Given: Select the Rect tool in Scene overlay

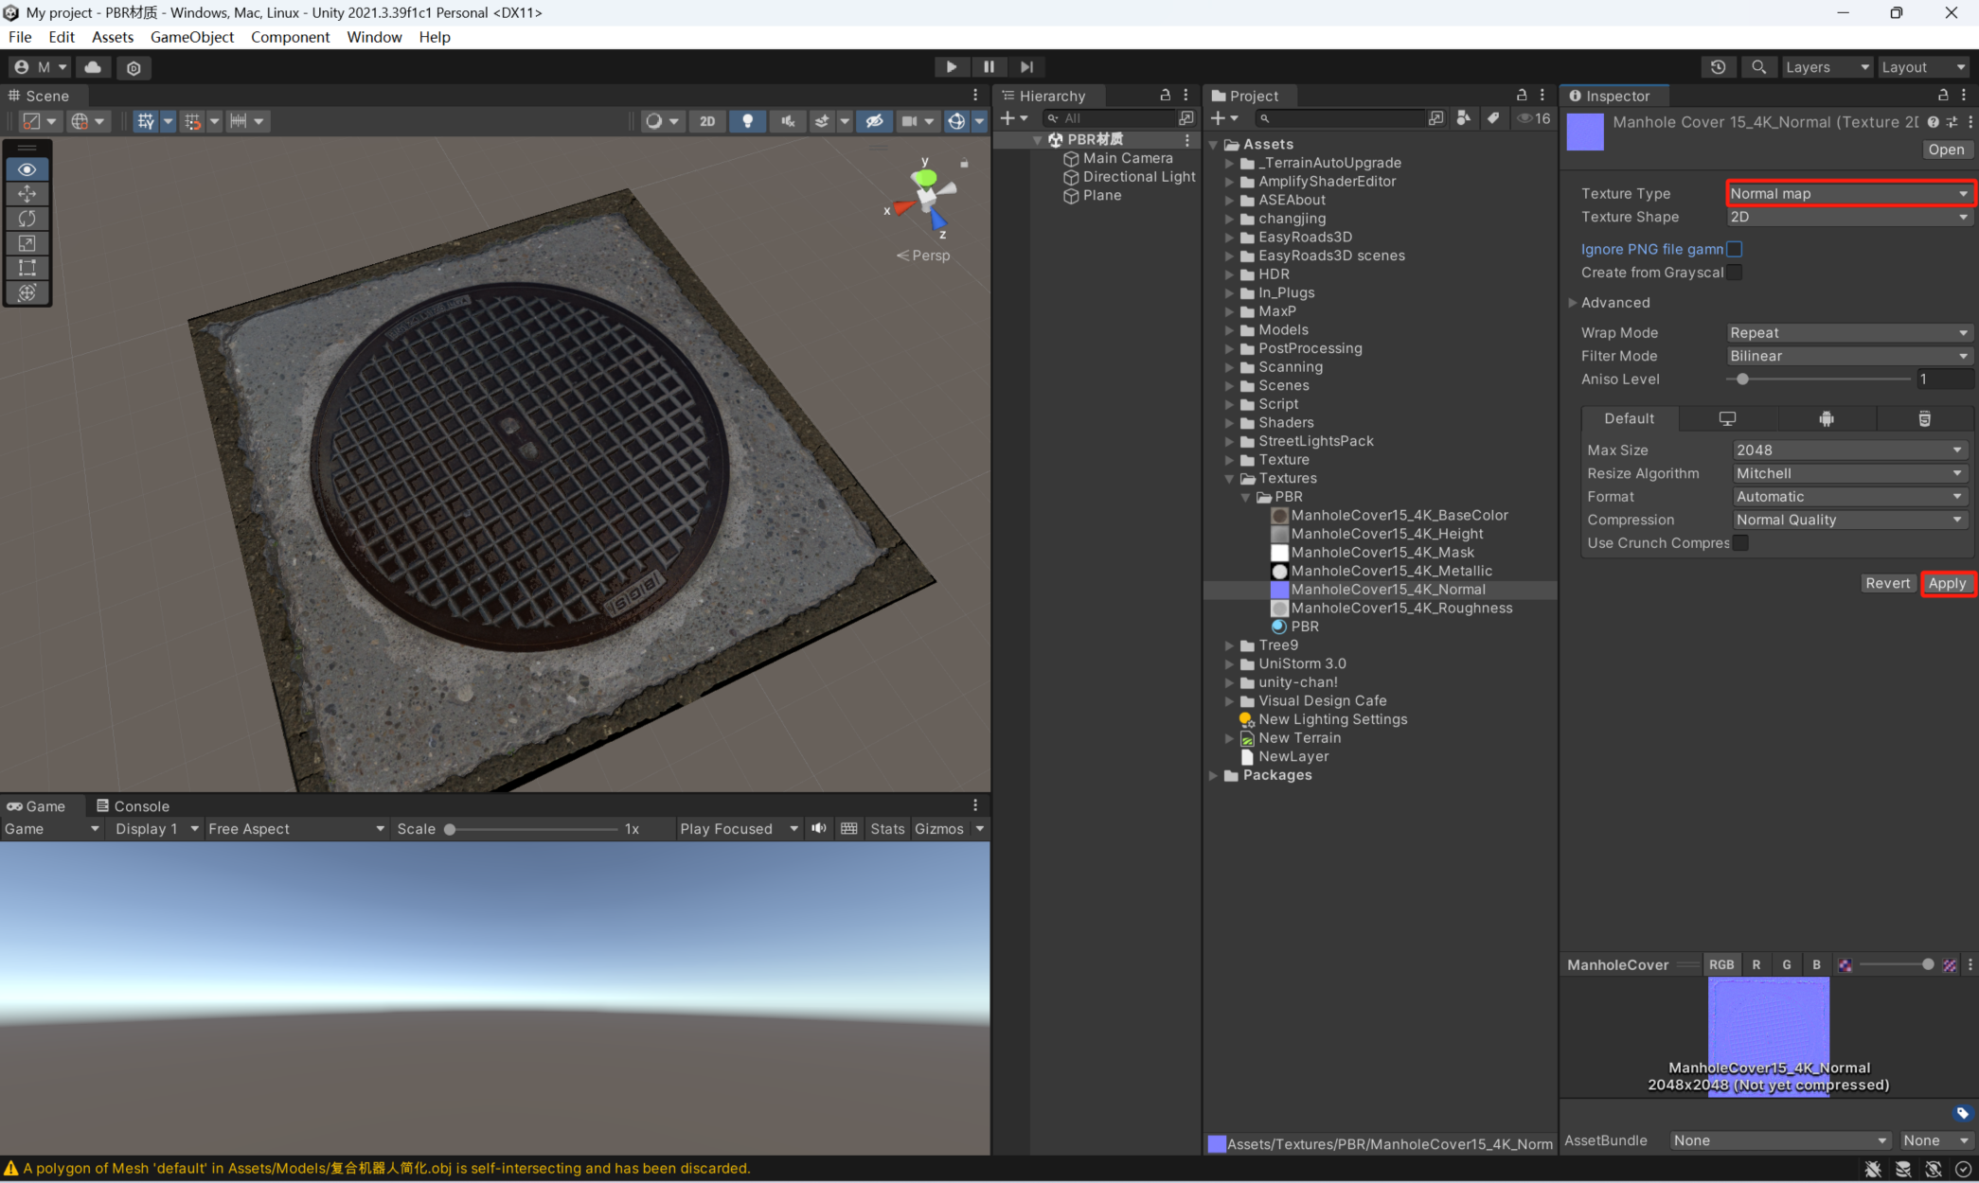Looking at the screenshot, I should [27, 268].
